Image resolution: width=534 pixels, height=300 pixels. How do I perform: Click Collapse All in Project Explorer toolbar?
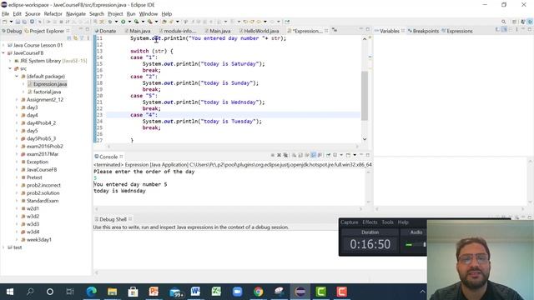[69, 38]
